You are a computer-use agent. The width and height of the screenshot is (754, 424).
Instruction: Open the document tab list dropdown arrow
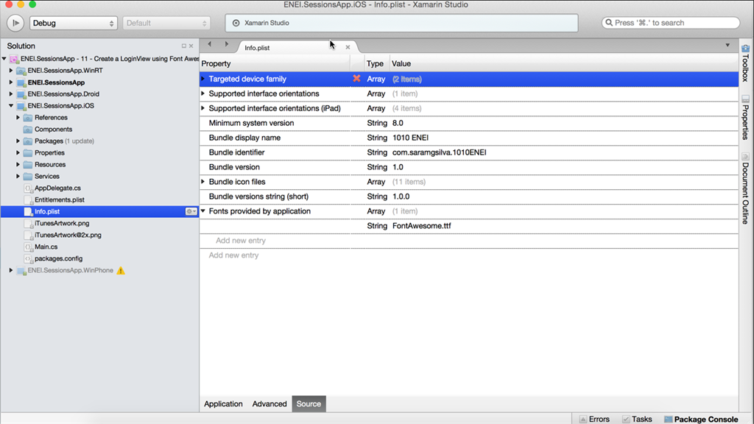point(727,45)
